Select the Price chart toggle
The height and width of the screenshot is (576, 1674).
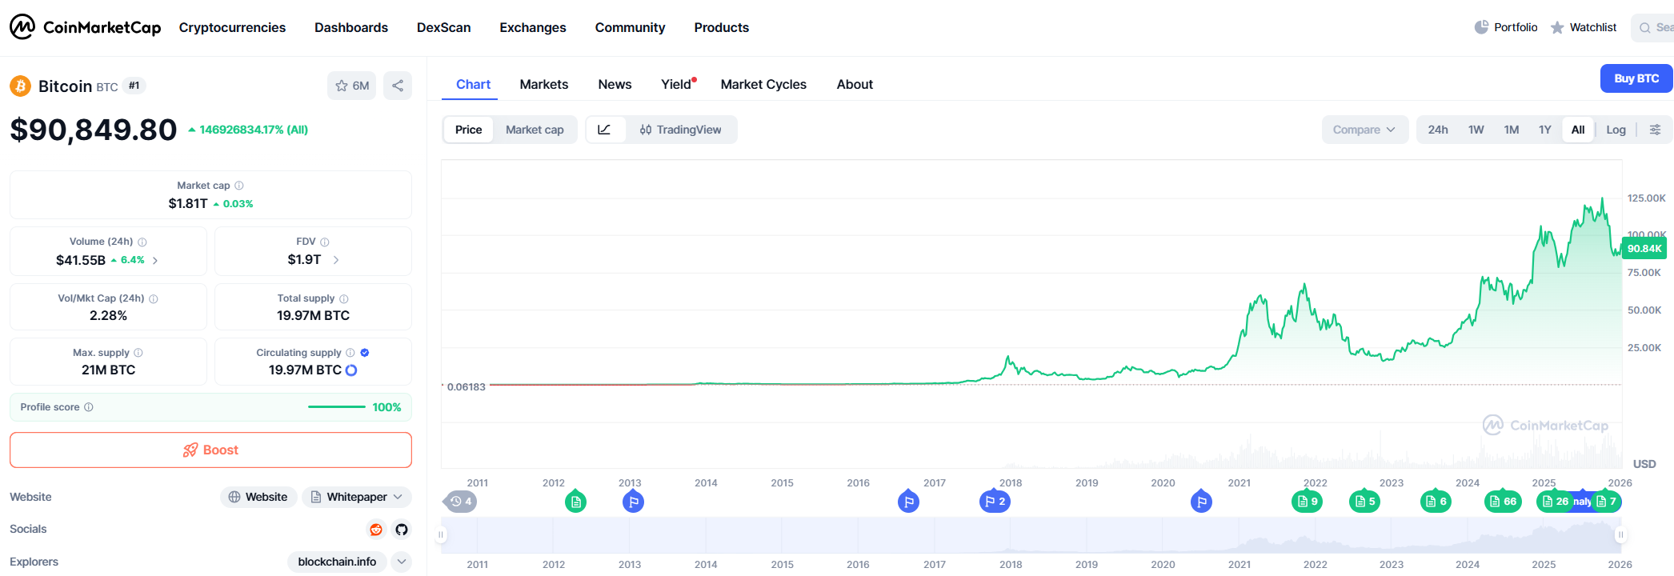coord(469,130)
